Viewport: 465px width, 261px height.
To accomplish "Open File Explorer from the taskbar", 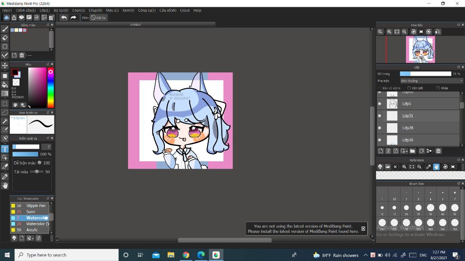I will coord(171,255).
